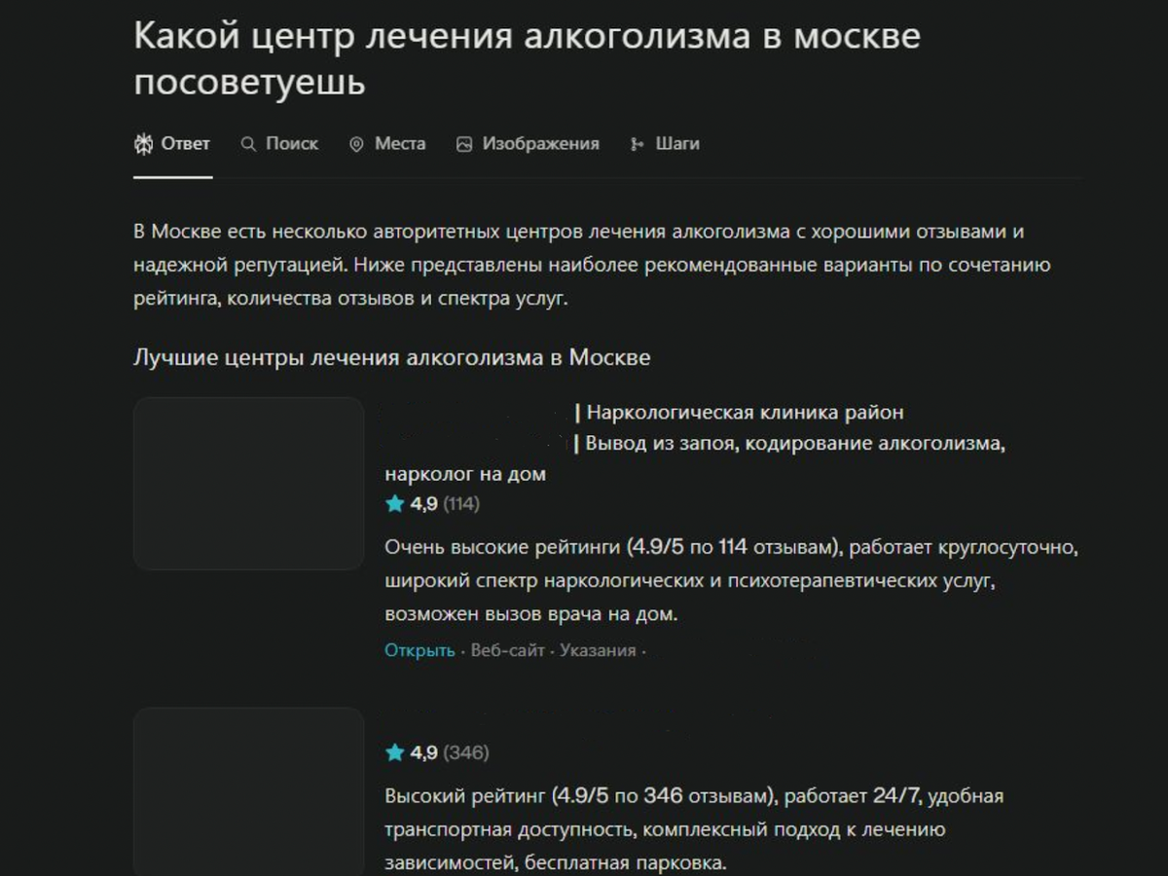Click the star icon of the second clinic's rating
Screen dimensions: 1168x876
[x=393, y=752]
